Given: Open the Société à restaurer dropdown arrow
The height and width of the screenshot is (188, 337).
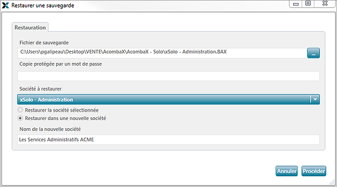Looking at the screenshot, I should [315, 99].
